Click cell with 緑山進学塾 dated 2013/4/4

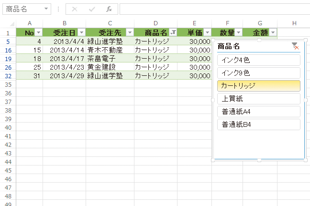pyautogui.click(x=110, y=41)
